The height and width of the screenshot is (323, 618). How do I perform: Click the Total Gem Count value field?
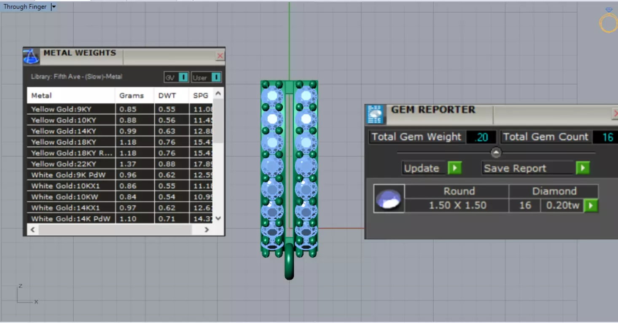click(606, 137)
